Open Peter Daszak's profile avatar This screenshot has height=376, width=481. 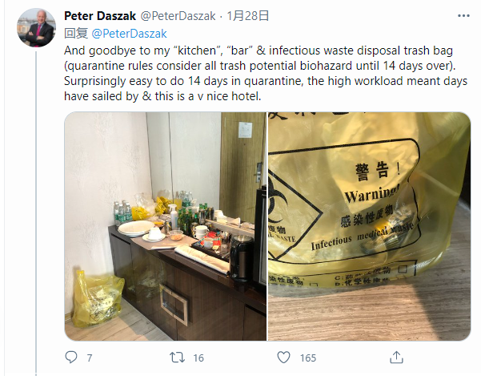pos(36,27)
